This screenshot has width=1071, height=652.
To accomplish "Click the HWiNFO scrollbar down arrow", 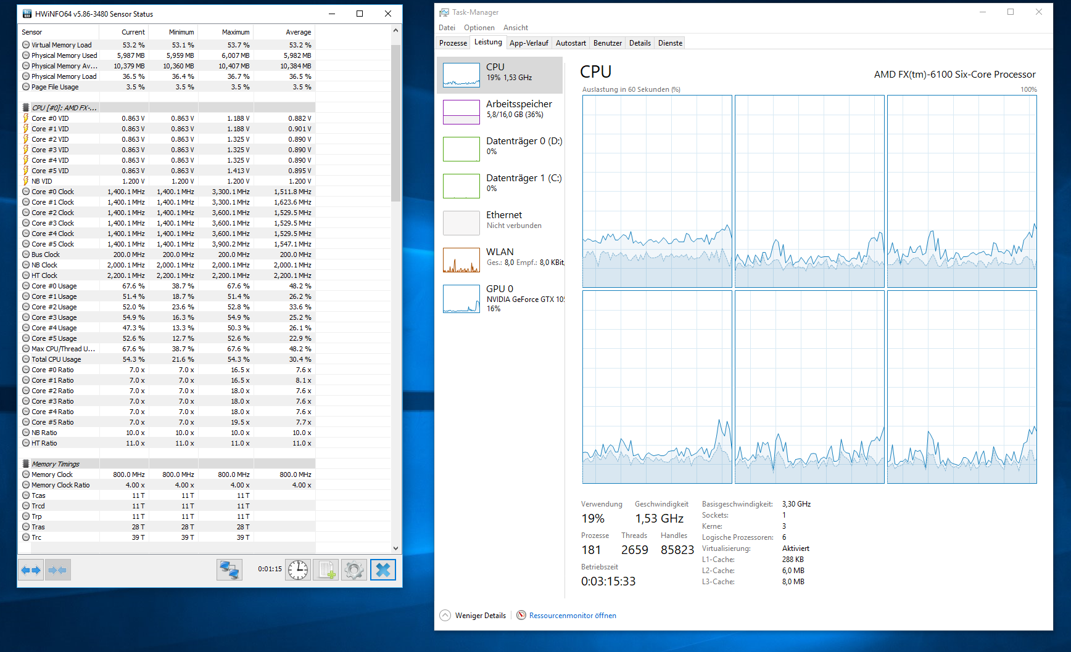I will point(395,548).
